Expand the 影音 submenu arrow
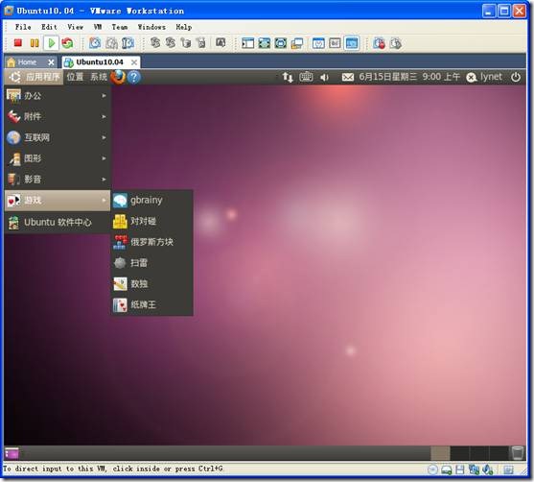 click(x=104, y=180)
